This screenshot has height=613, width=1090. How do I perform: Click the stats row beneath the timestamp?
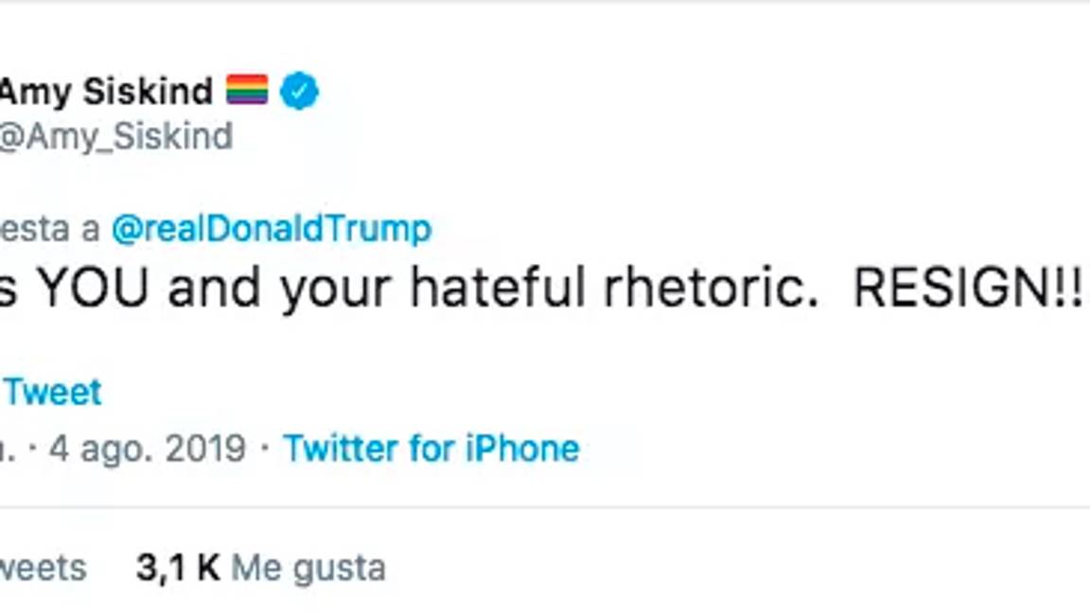(x=189, y=568)
